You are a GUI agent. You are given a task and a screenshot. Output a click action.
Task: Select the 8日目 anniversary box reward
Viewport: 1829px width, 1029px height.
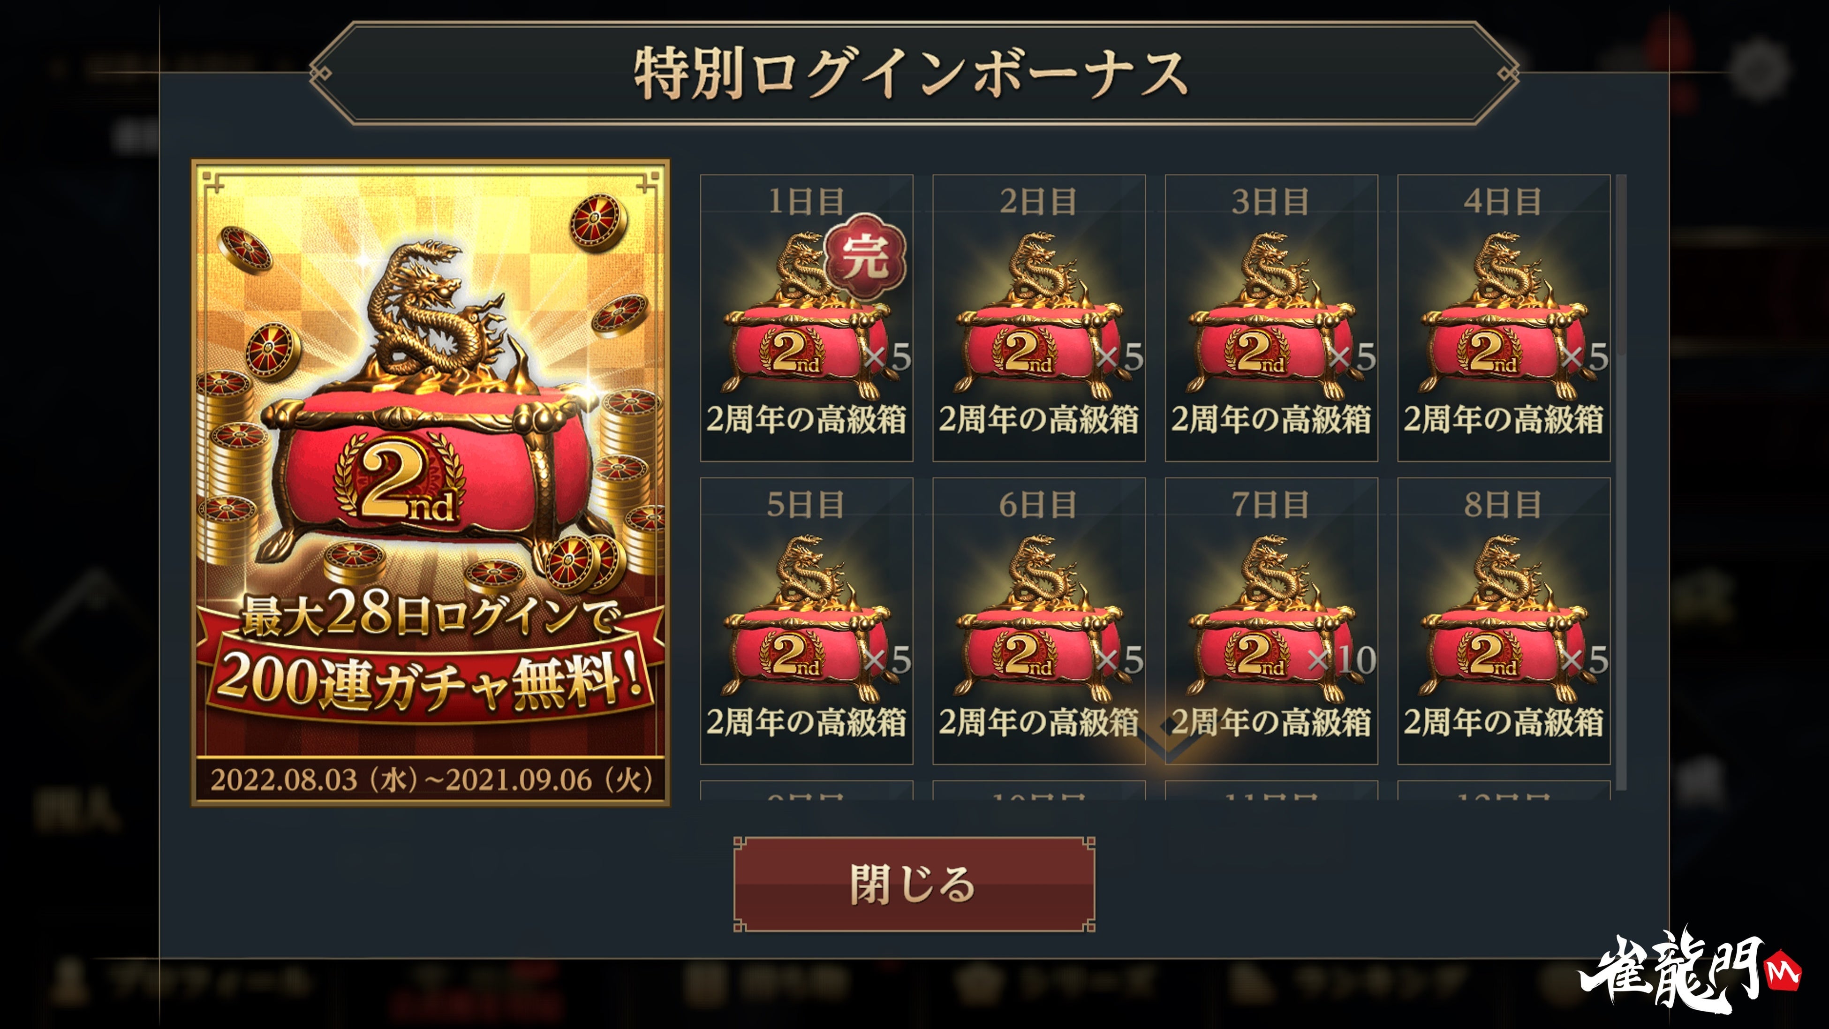[1504, 620]
